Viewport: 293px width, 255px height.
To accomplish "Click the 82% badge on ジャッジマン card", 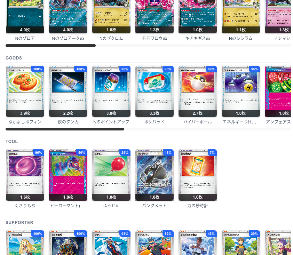I will 168,234.
